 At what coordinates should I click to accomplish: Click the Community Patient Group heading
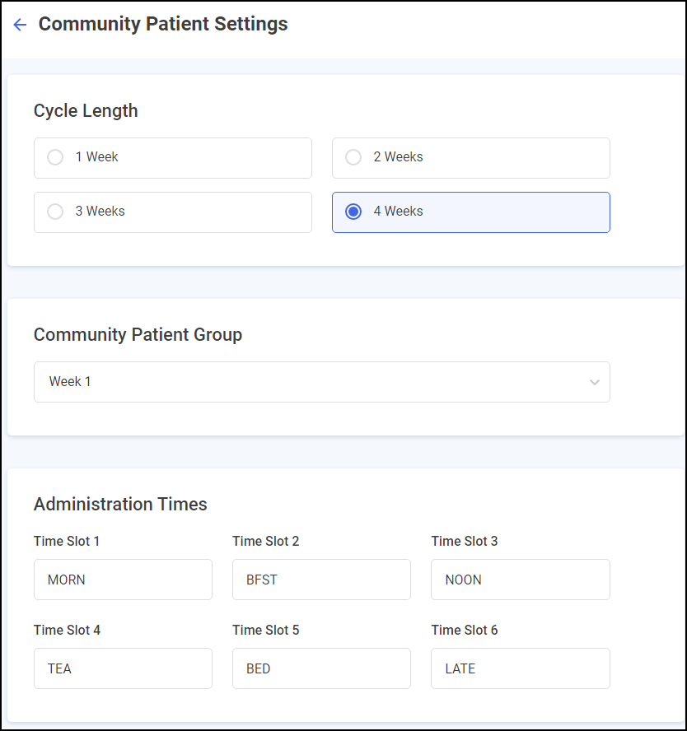tap(138, 334)
